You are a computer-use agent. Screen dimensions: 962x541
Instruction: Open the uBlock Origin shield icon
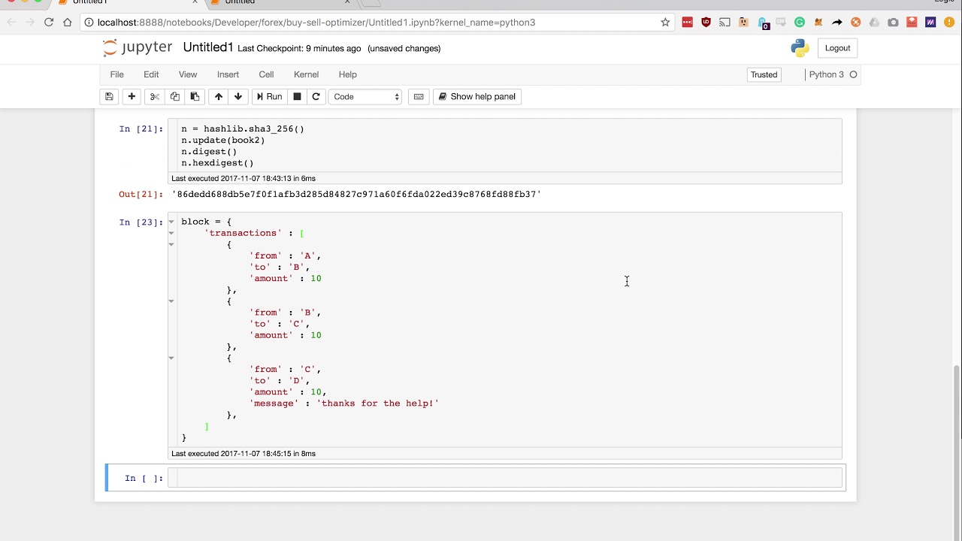706,23
